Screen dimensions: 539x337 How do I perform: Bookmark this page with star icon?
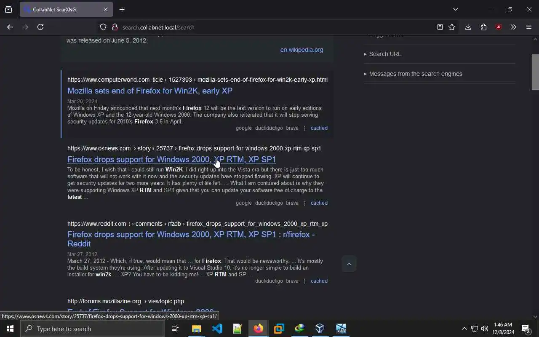coord(452,27)
